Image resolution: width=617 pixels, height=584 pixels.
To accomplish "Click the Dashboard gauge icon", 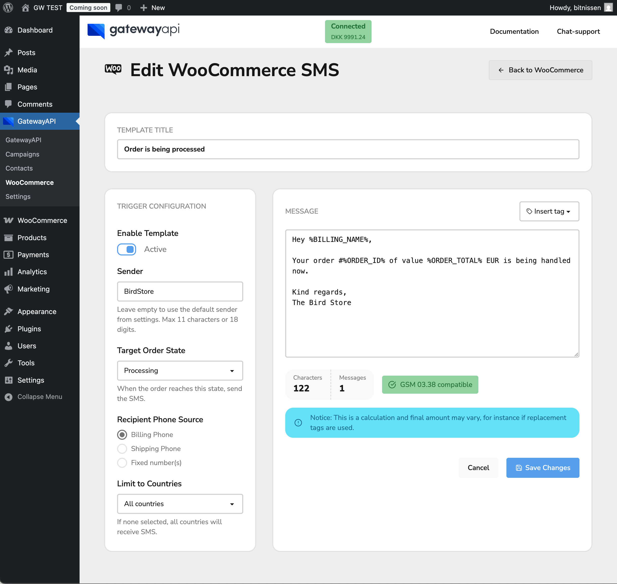I will point(9,30).
